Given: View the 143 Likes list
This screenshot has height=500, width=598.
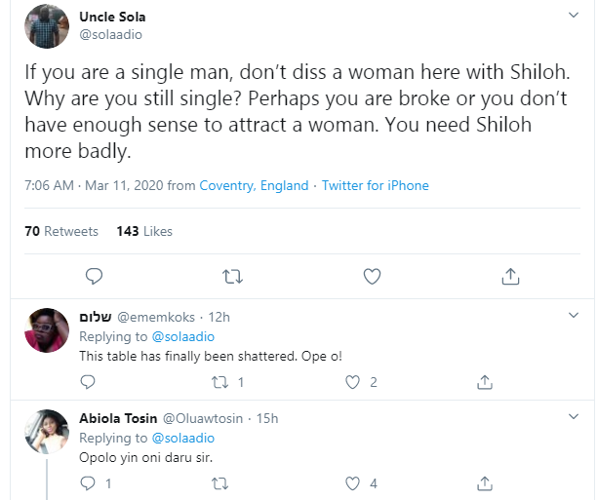Looking at the screenshot, I should click(x=144, y=231).
